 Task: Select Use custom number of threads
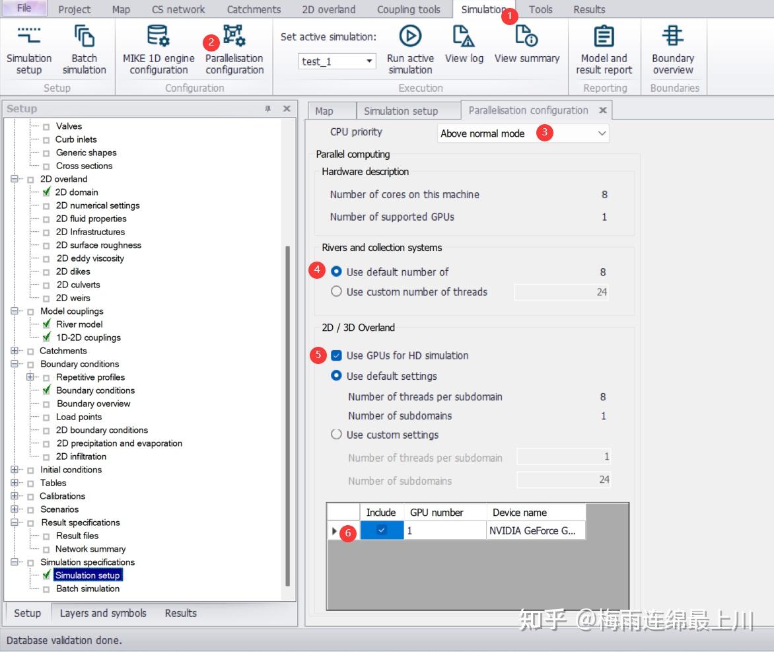(x=336, y=291)
